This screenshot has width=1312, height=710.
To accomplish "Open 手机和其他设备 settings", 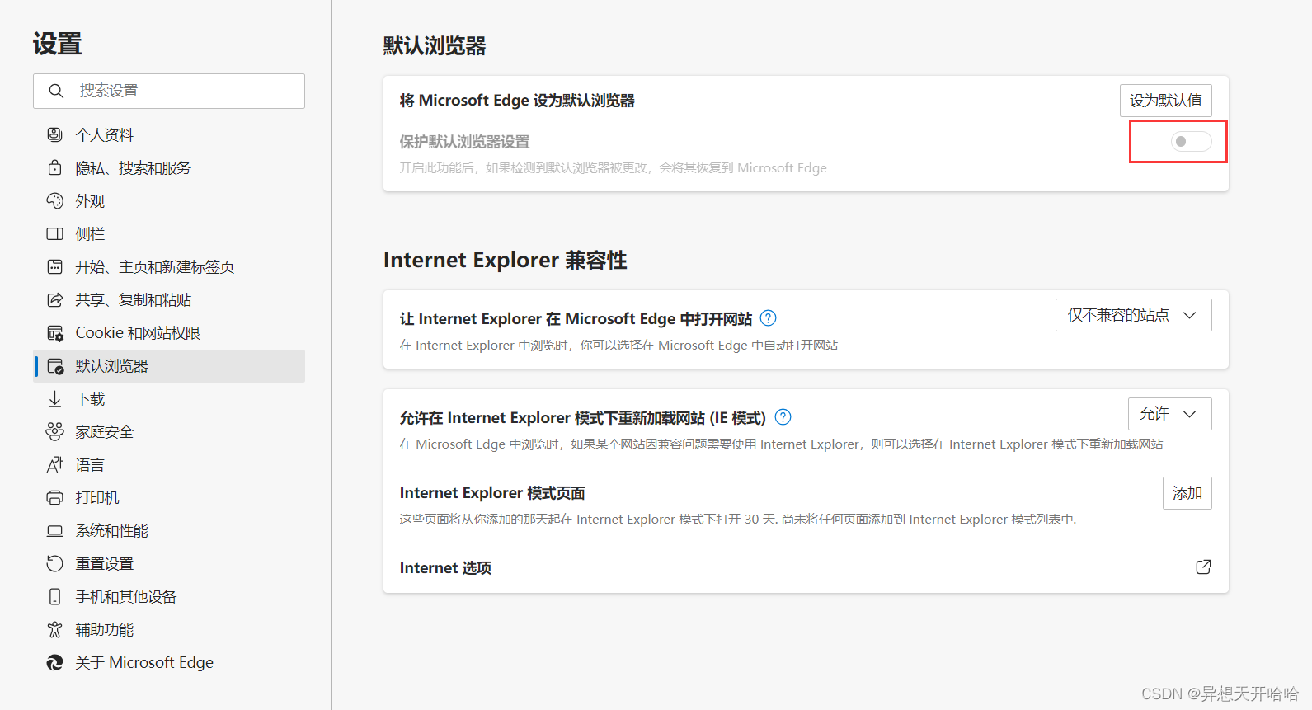I will pos(169,596).
